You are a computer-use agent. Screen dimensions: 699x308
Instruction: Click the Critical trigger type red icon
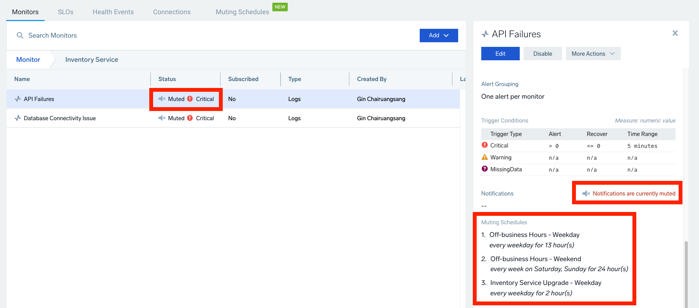(x=485, y=145)
